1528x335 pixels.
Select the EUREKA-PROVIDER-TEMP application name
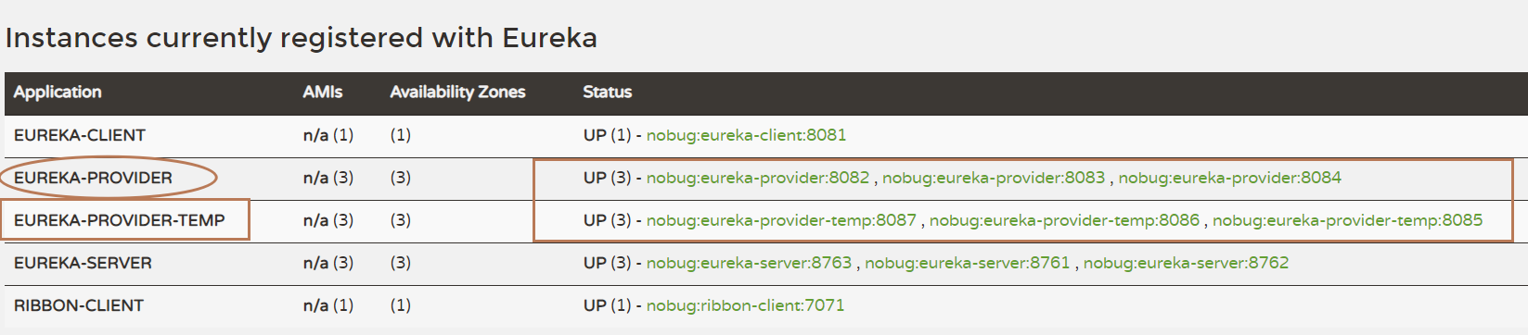tap(119, 220)
